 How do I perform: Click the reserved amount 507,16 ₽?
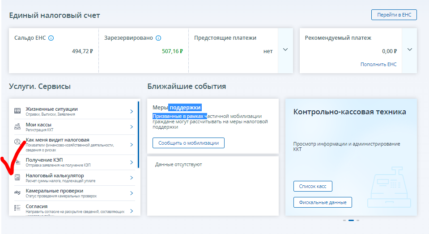(x=172, y=51)
